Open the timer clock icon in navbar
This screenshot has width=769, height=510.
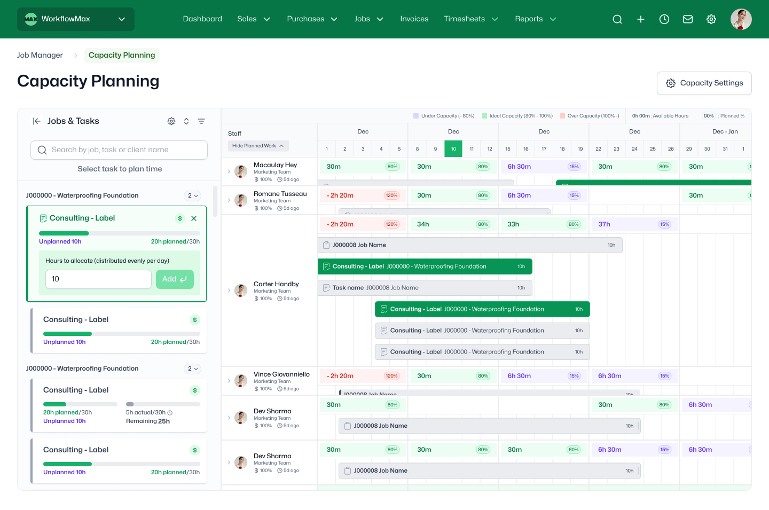click(x=664, y=19)
